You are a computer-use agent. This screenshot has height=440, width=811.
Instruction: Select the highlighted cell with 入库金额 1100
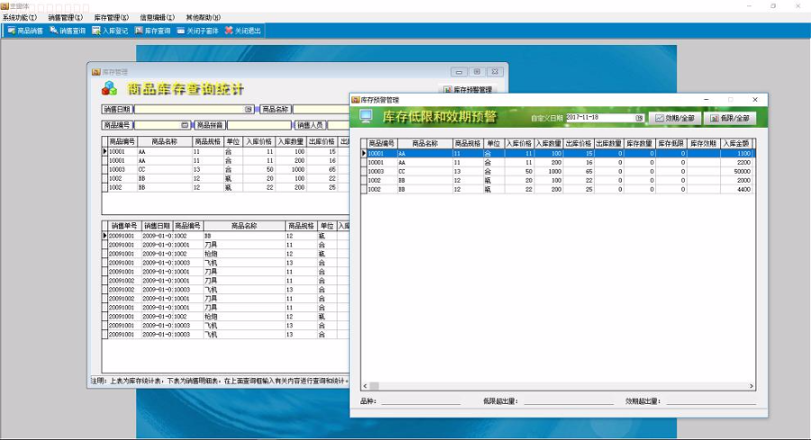coord(736,153)
